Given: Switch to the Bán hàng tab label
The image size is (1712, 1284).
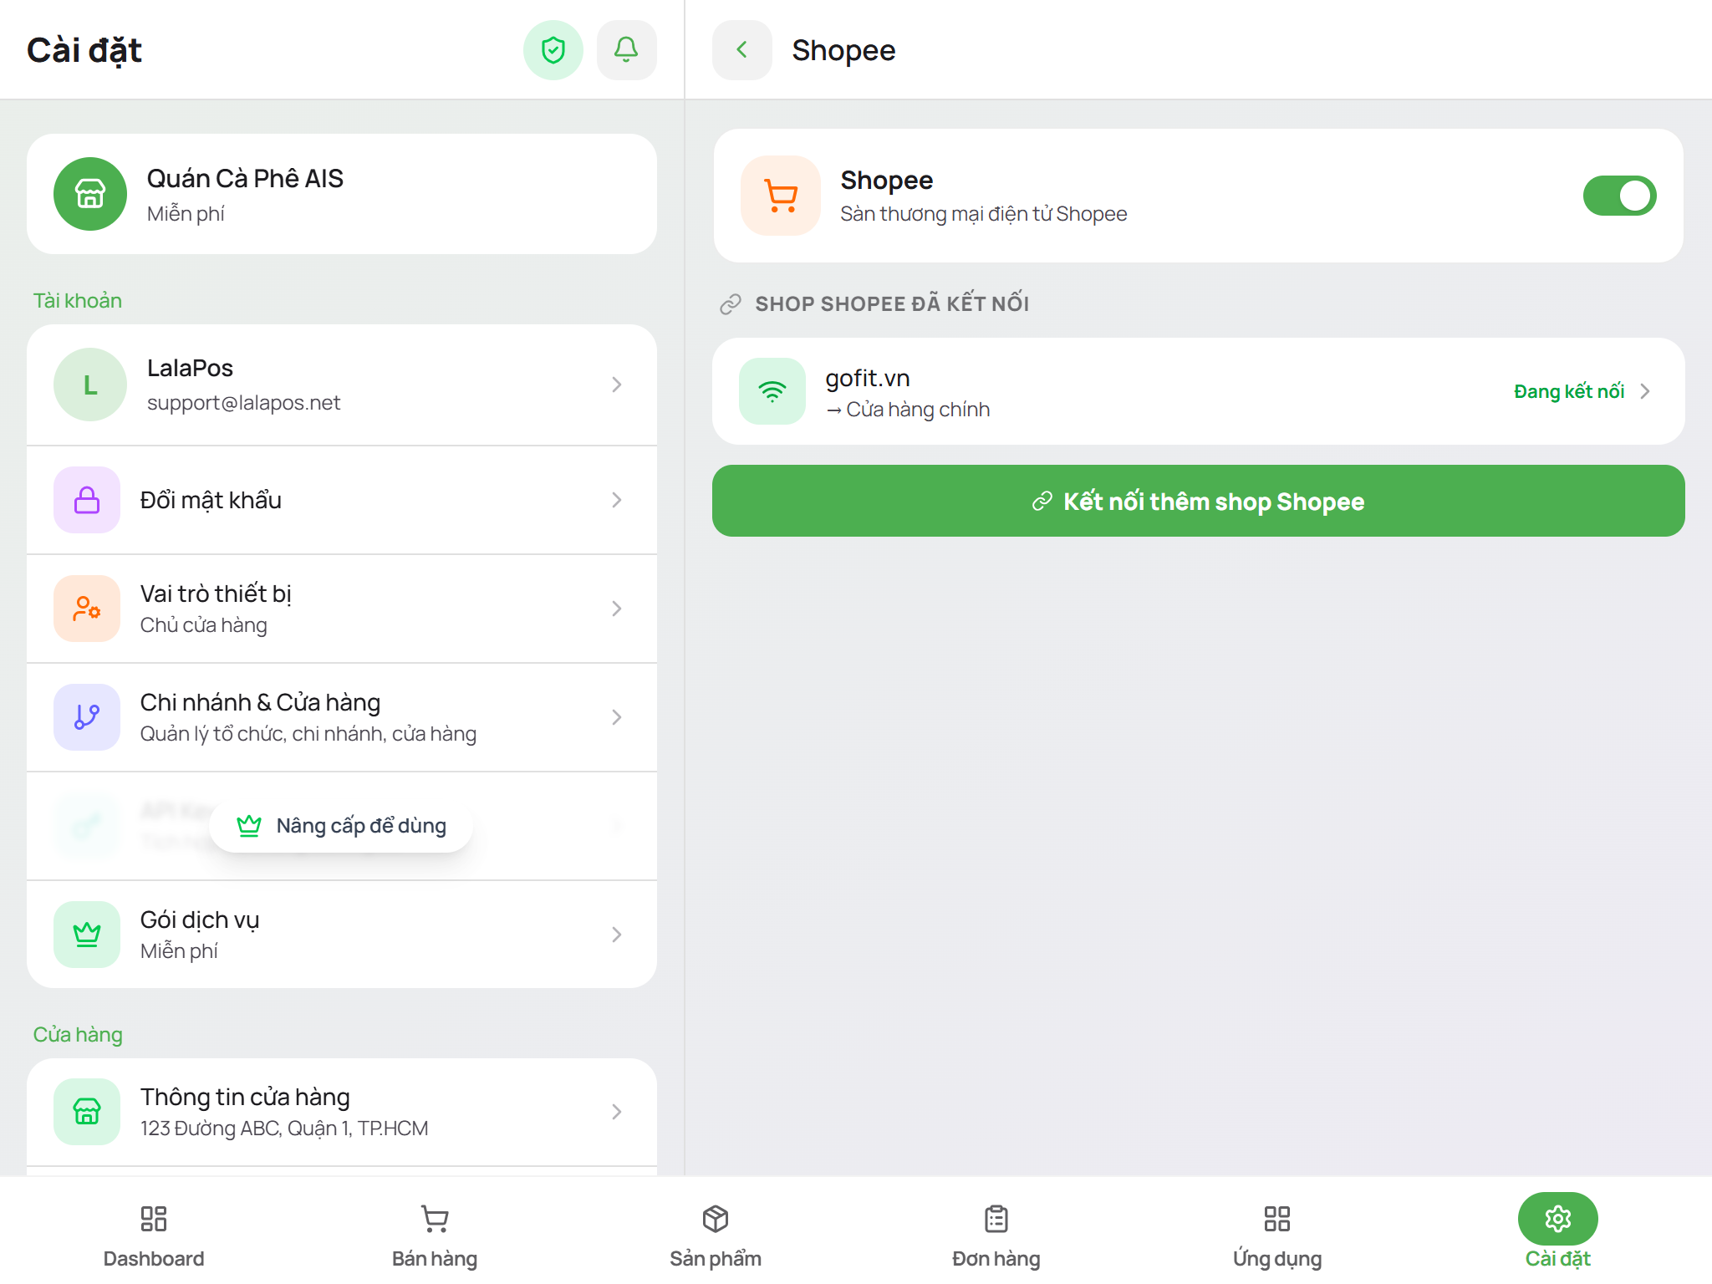Looking at the screenshot, I should (x=435, y=1259).
